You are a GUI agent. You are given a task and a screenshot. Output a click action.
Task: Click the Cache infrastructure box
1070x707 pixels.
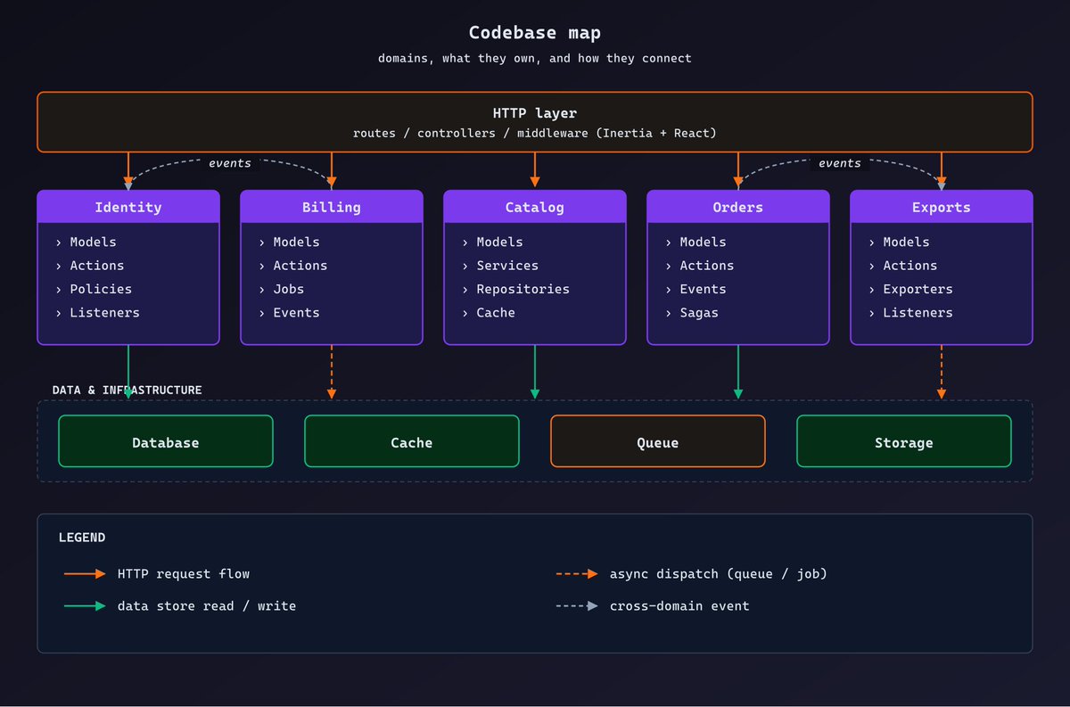click(x=412, y=441)
